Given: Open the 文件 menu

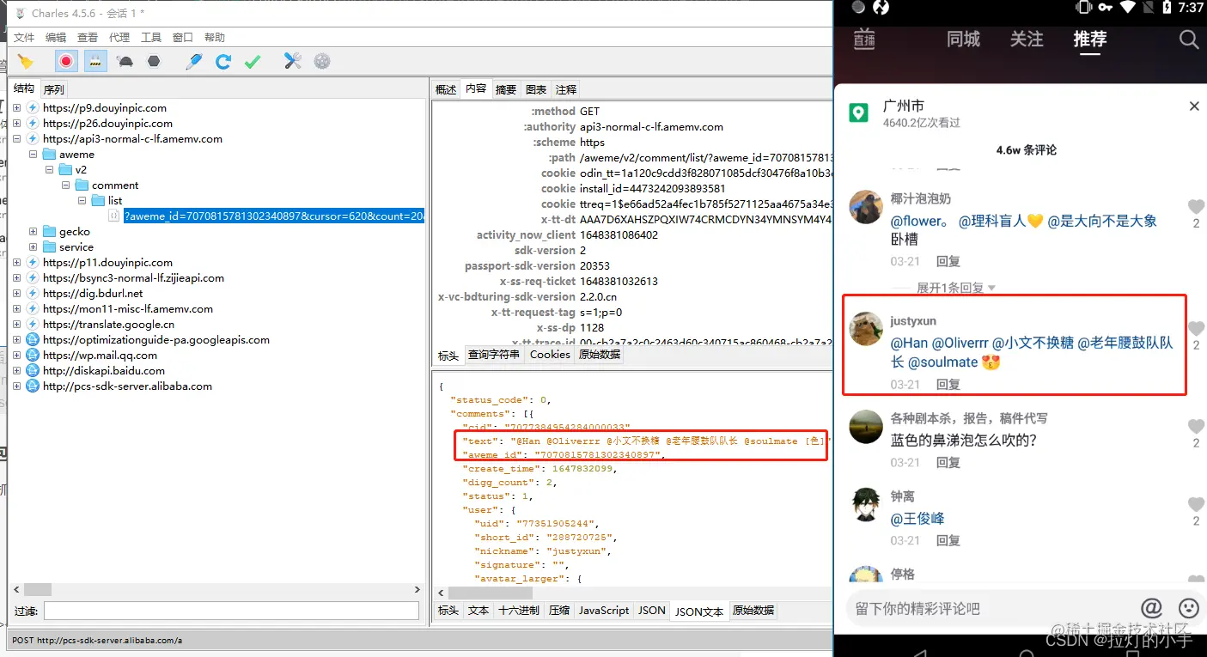Looking at the screenshot, I should (24, 38).
